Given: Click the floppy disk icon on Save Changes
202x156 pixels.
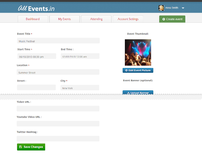Looking at the screenshot, I should click(x=21, y=147).
